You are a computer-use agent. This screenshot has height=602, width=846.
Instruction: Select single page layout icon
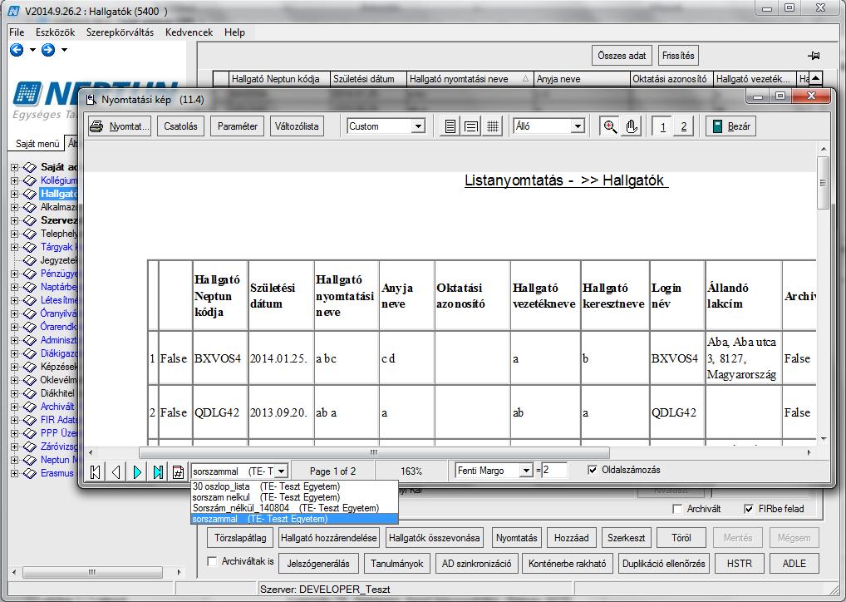pyautogui.click(x=450, y=126)
